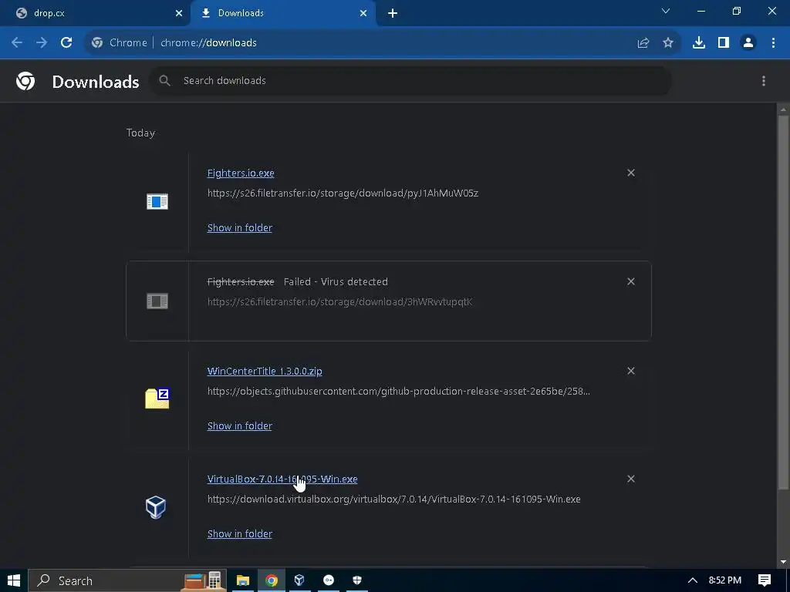Image resolution: width=790 pixels, height=592 pixels.
Task: Show the VirtualBox installer in folder
Action: 240,533
